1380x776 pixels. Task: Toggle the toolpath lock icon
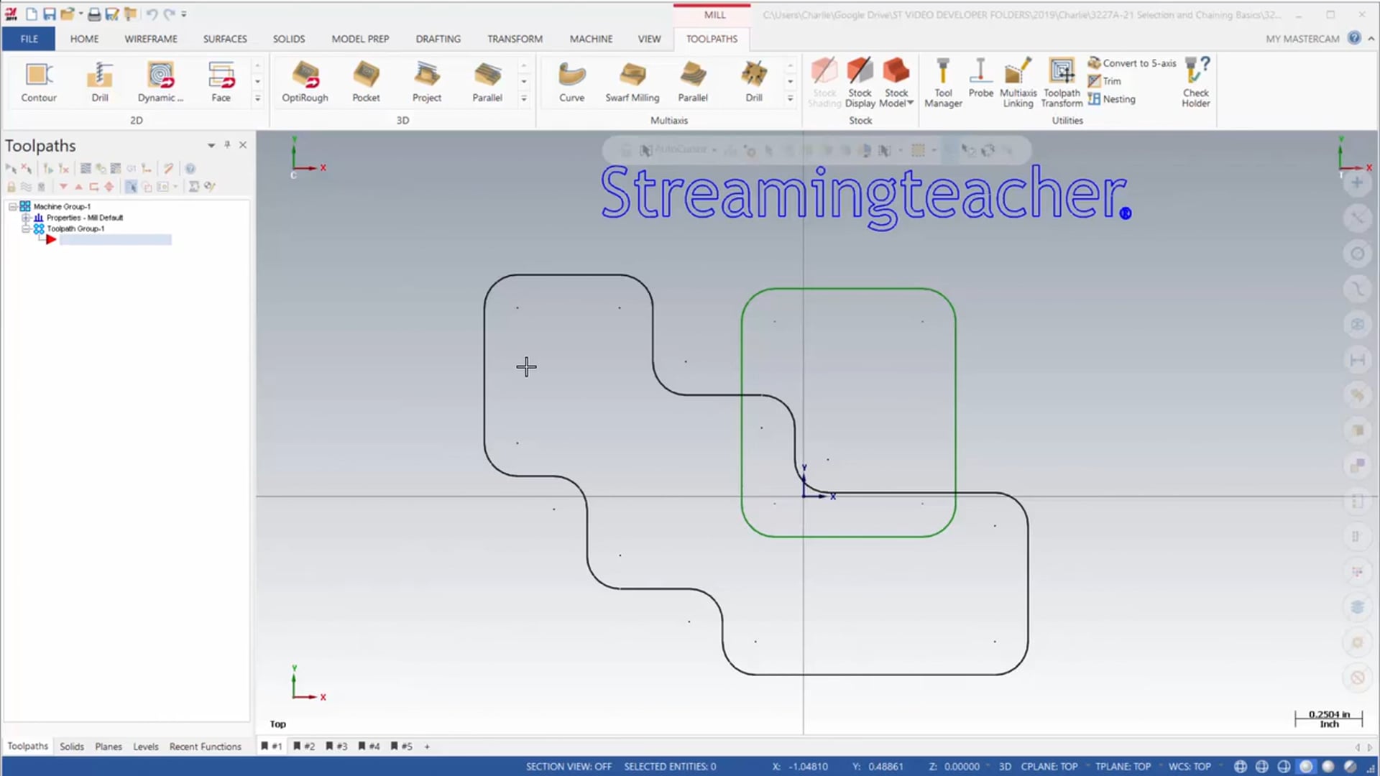click(11, 187)
